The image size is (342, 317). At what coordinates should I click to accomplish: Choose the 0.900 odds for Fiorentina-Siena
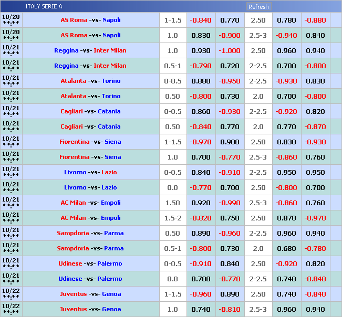point(230,142)
